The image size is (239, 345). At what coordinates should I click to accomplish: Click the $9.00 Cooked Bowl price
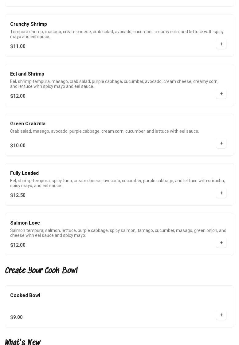click(17, 317)
